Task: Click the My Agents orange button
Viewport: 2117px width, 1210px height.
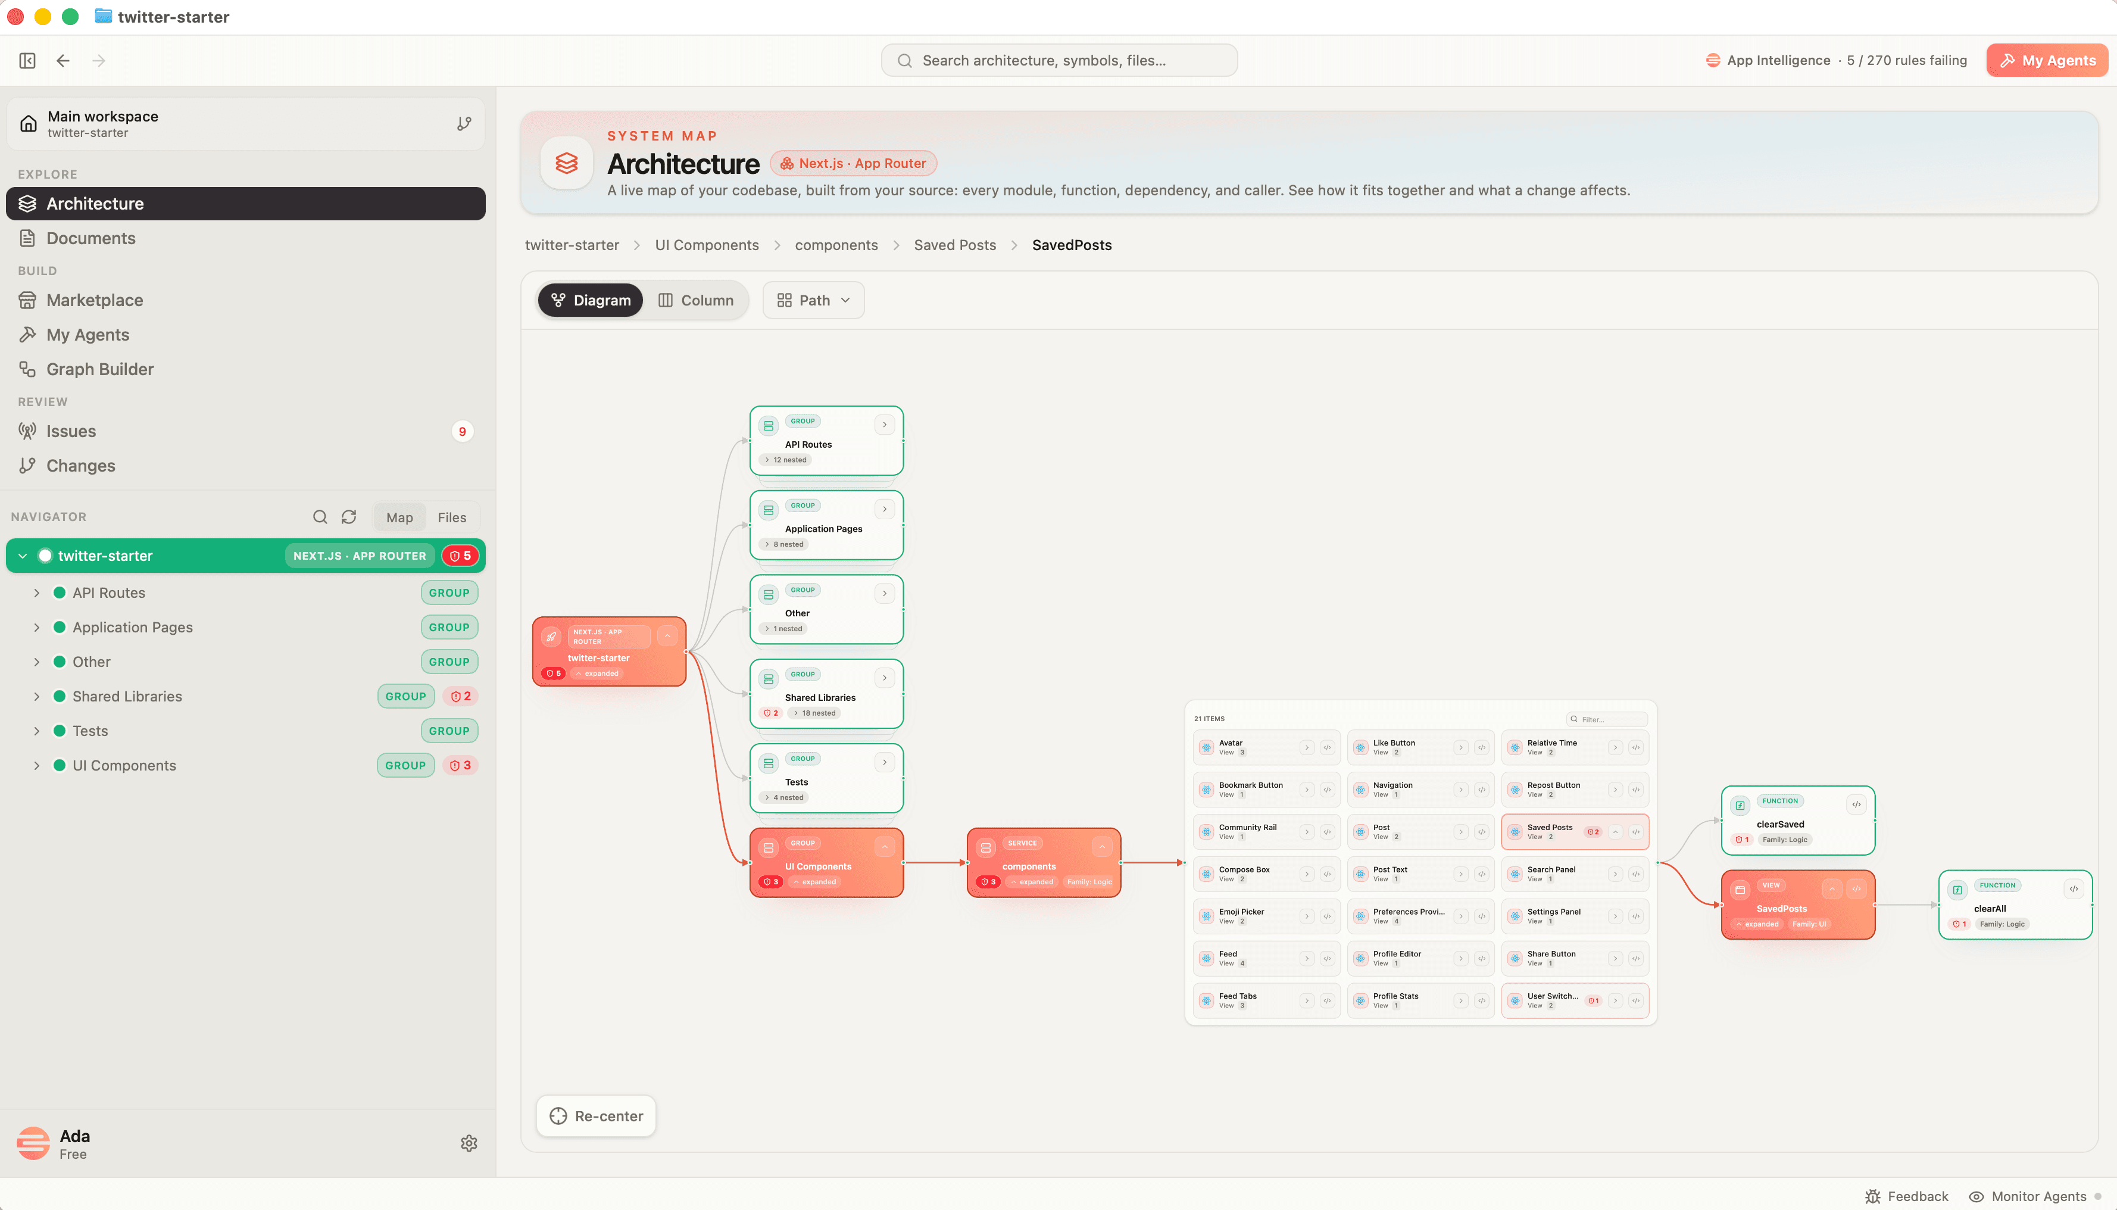Action: [2046, 61]
